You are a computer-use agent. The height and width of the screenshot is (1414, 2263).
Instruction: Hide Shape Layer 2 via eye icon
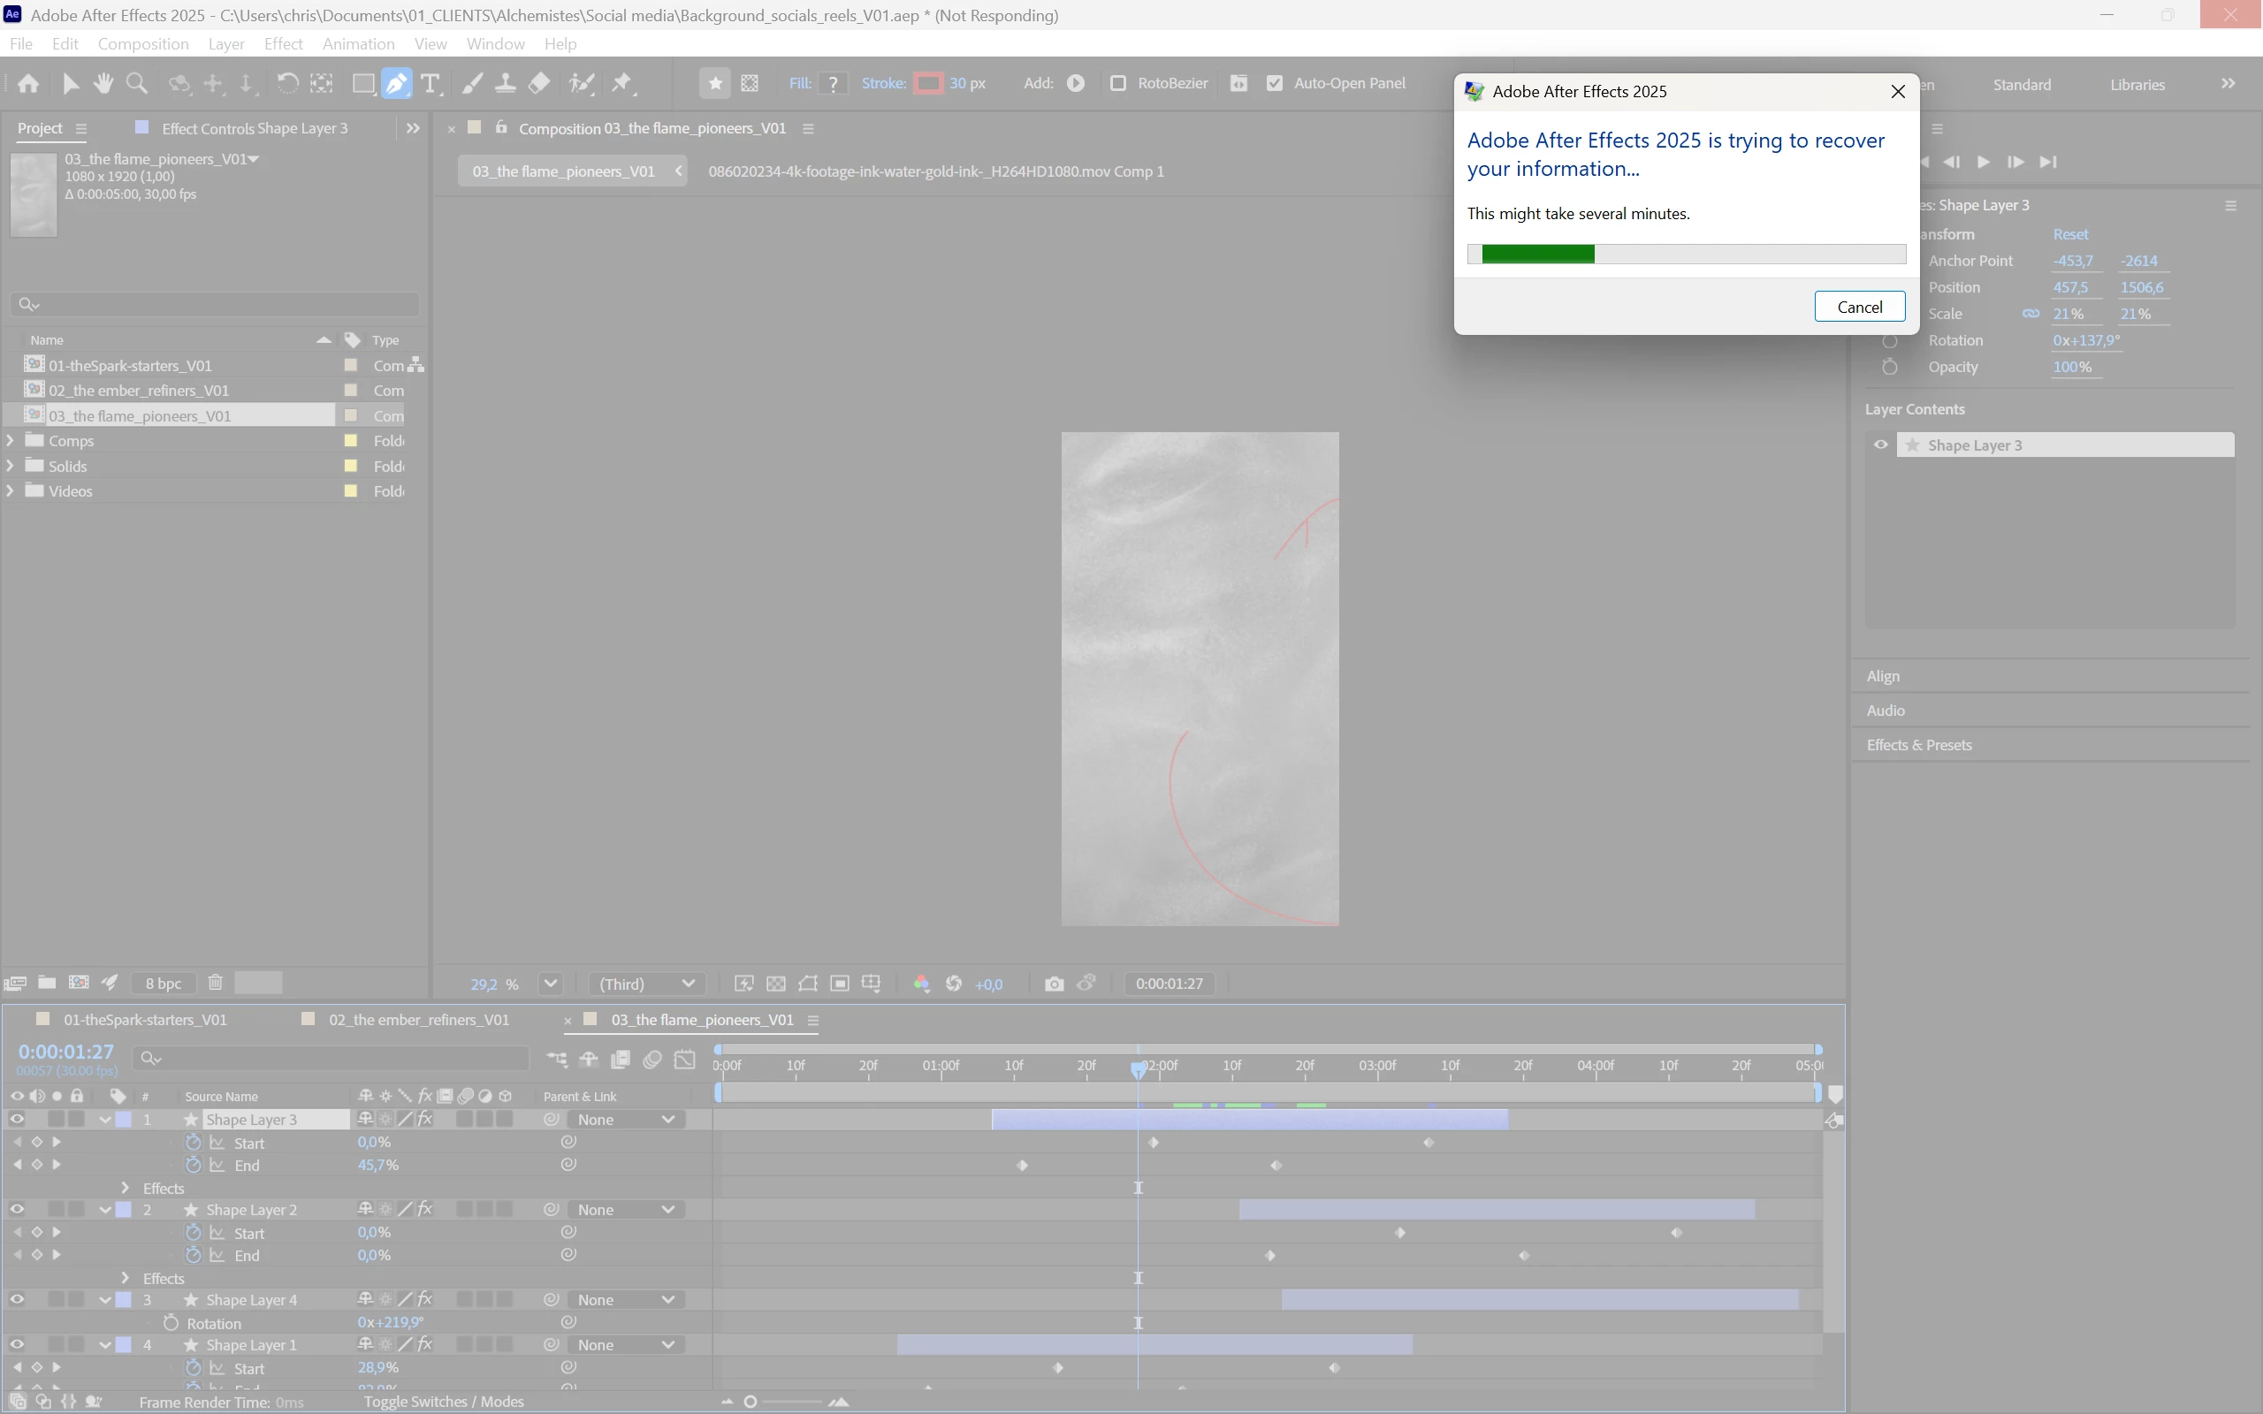17,1209
